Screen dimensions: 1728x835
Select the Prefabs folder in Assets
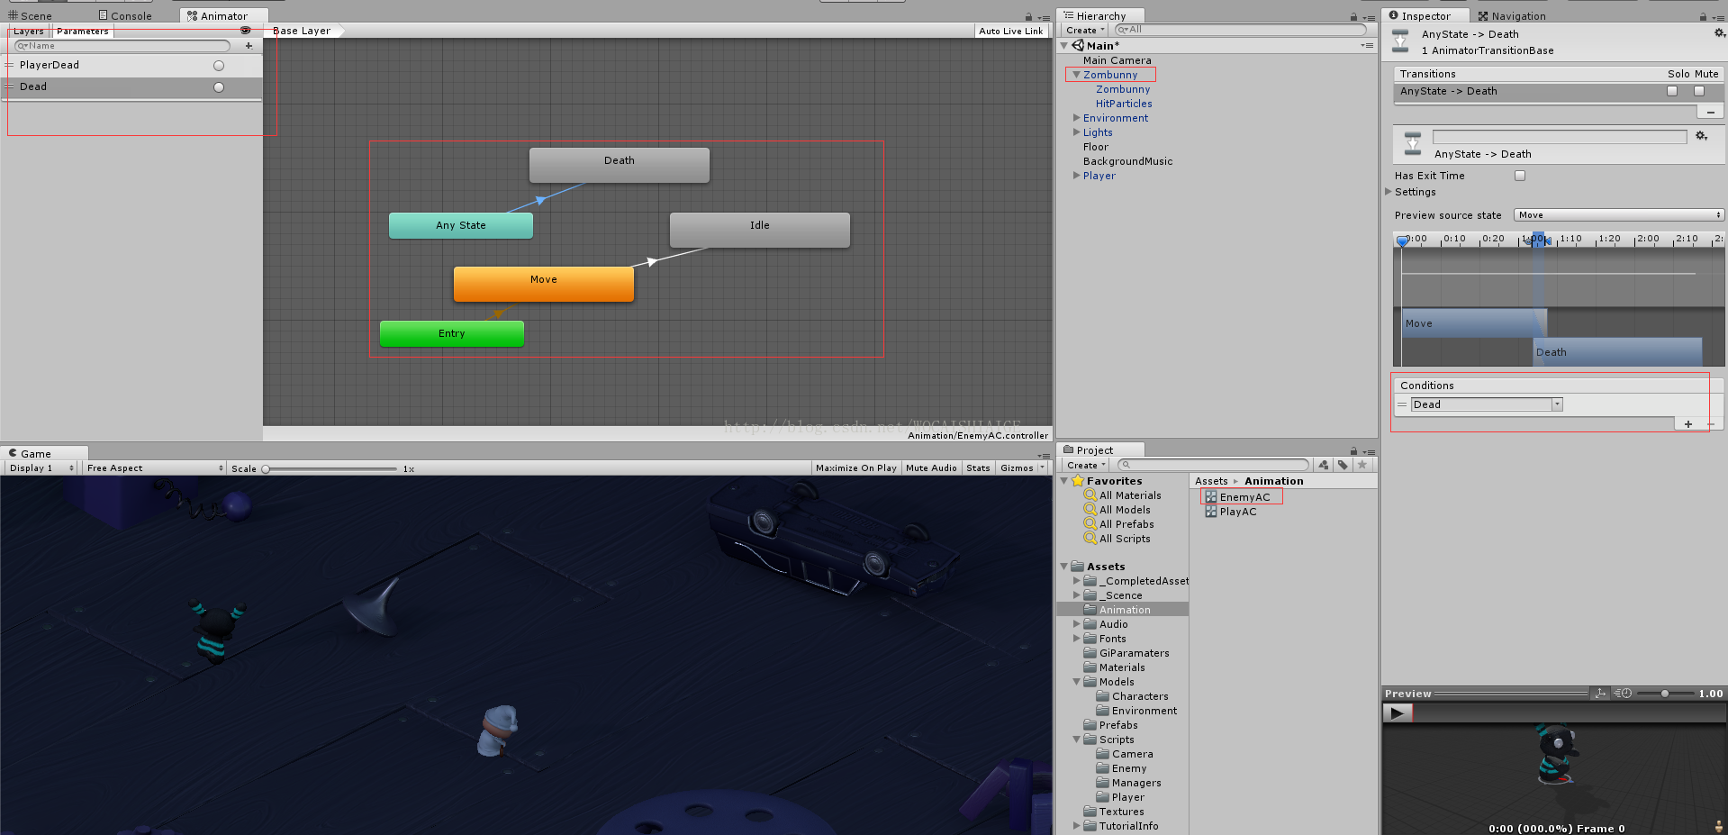(x=1117, y=725)
